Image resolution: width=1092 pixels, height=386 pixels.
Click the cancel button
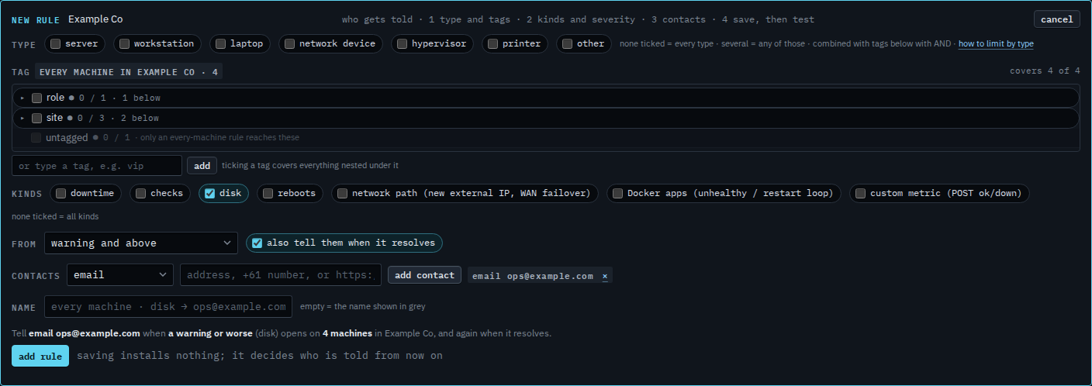pos(1056,19)
